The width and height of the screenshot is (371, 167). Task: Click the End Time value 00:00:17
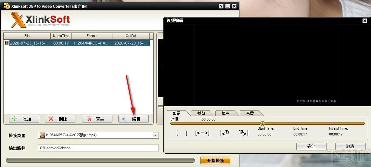(x=300, y=135)
